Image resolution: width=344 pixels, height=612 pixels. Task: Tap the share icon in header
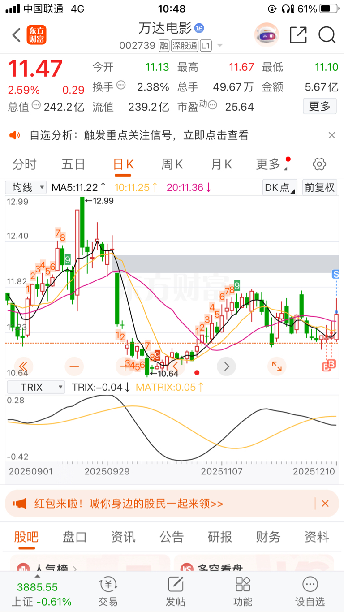tap(298, 35)
